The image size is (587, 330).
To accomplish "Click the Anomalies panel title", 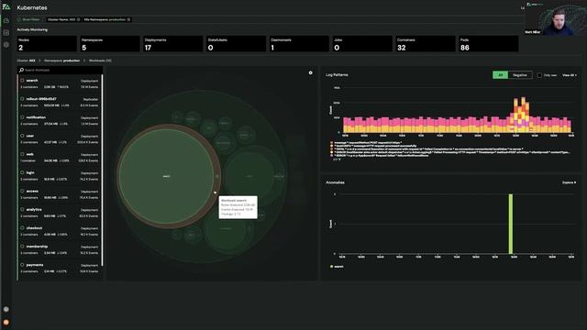I will click(335, 182).
